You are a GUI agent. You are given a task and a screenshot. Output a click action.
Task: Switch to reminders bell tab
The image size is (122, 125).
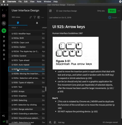point(37,23)
